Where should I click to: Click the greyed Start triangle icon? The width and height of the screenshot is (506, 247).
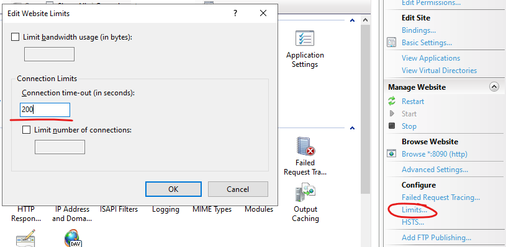pyautogui.click(x=392, y=113)
